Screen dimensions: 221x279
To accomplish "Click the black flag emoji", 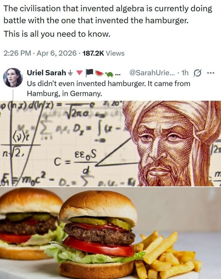I will [90, 73].
